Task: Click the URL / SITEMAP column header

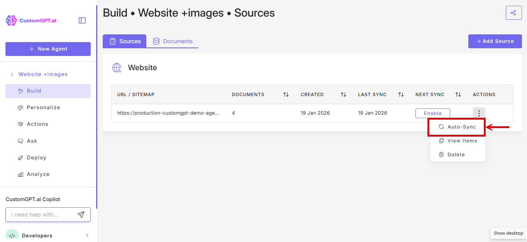Action: pos(136,95)
